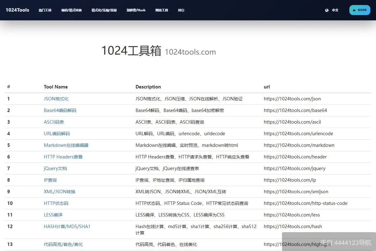This screenshot has height=251, width=376.
Task: Open the JSON格式化 tool link
Action: coord(56,99)
